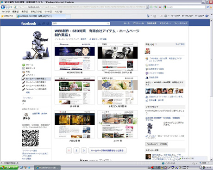Viewport: 213px width, 170px height.
Task: Click the Refresh icon next to address bar
Action: pyautogui.click(x=156, y=7)
